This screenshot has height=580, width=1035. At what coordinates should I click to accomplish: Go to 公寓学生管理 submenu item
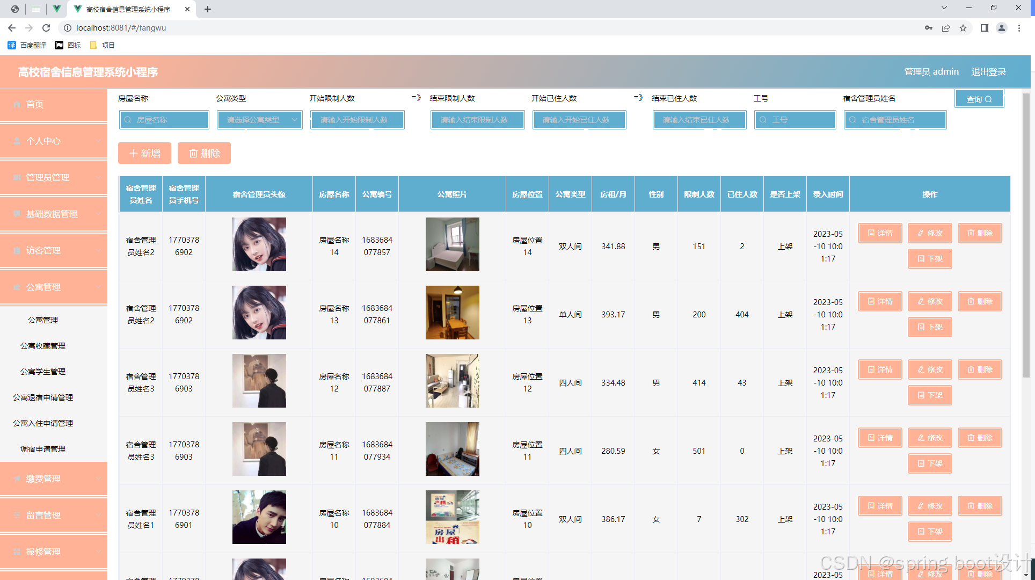pos(43,372)
